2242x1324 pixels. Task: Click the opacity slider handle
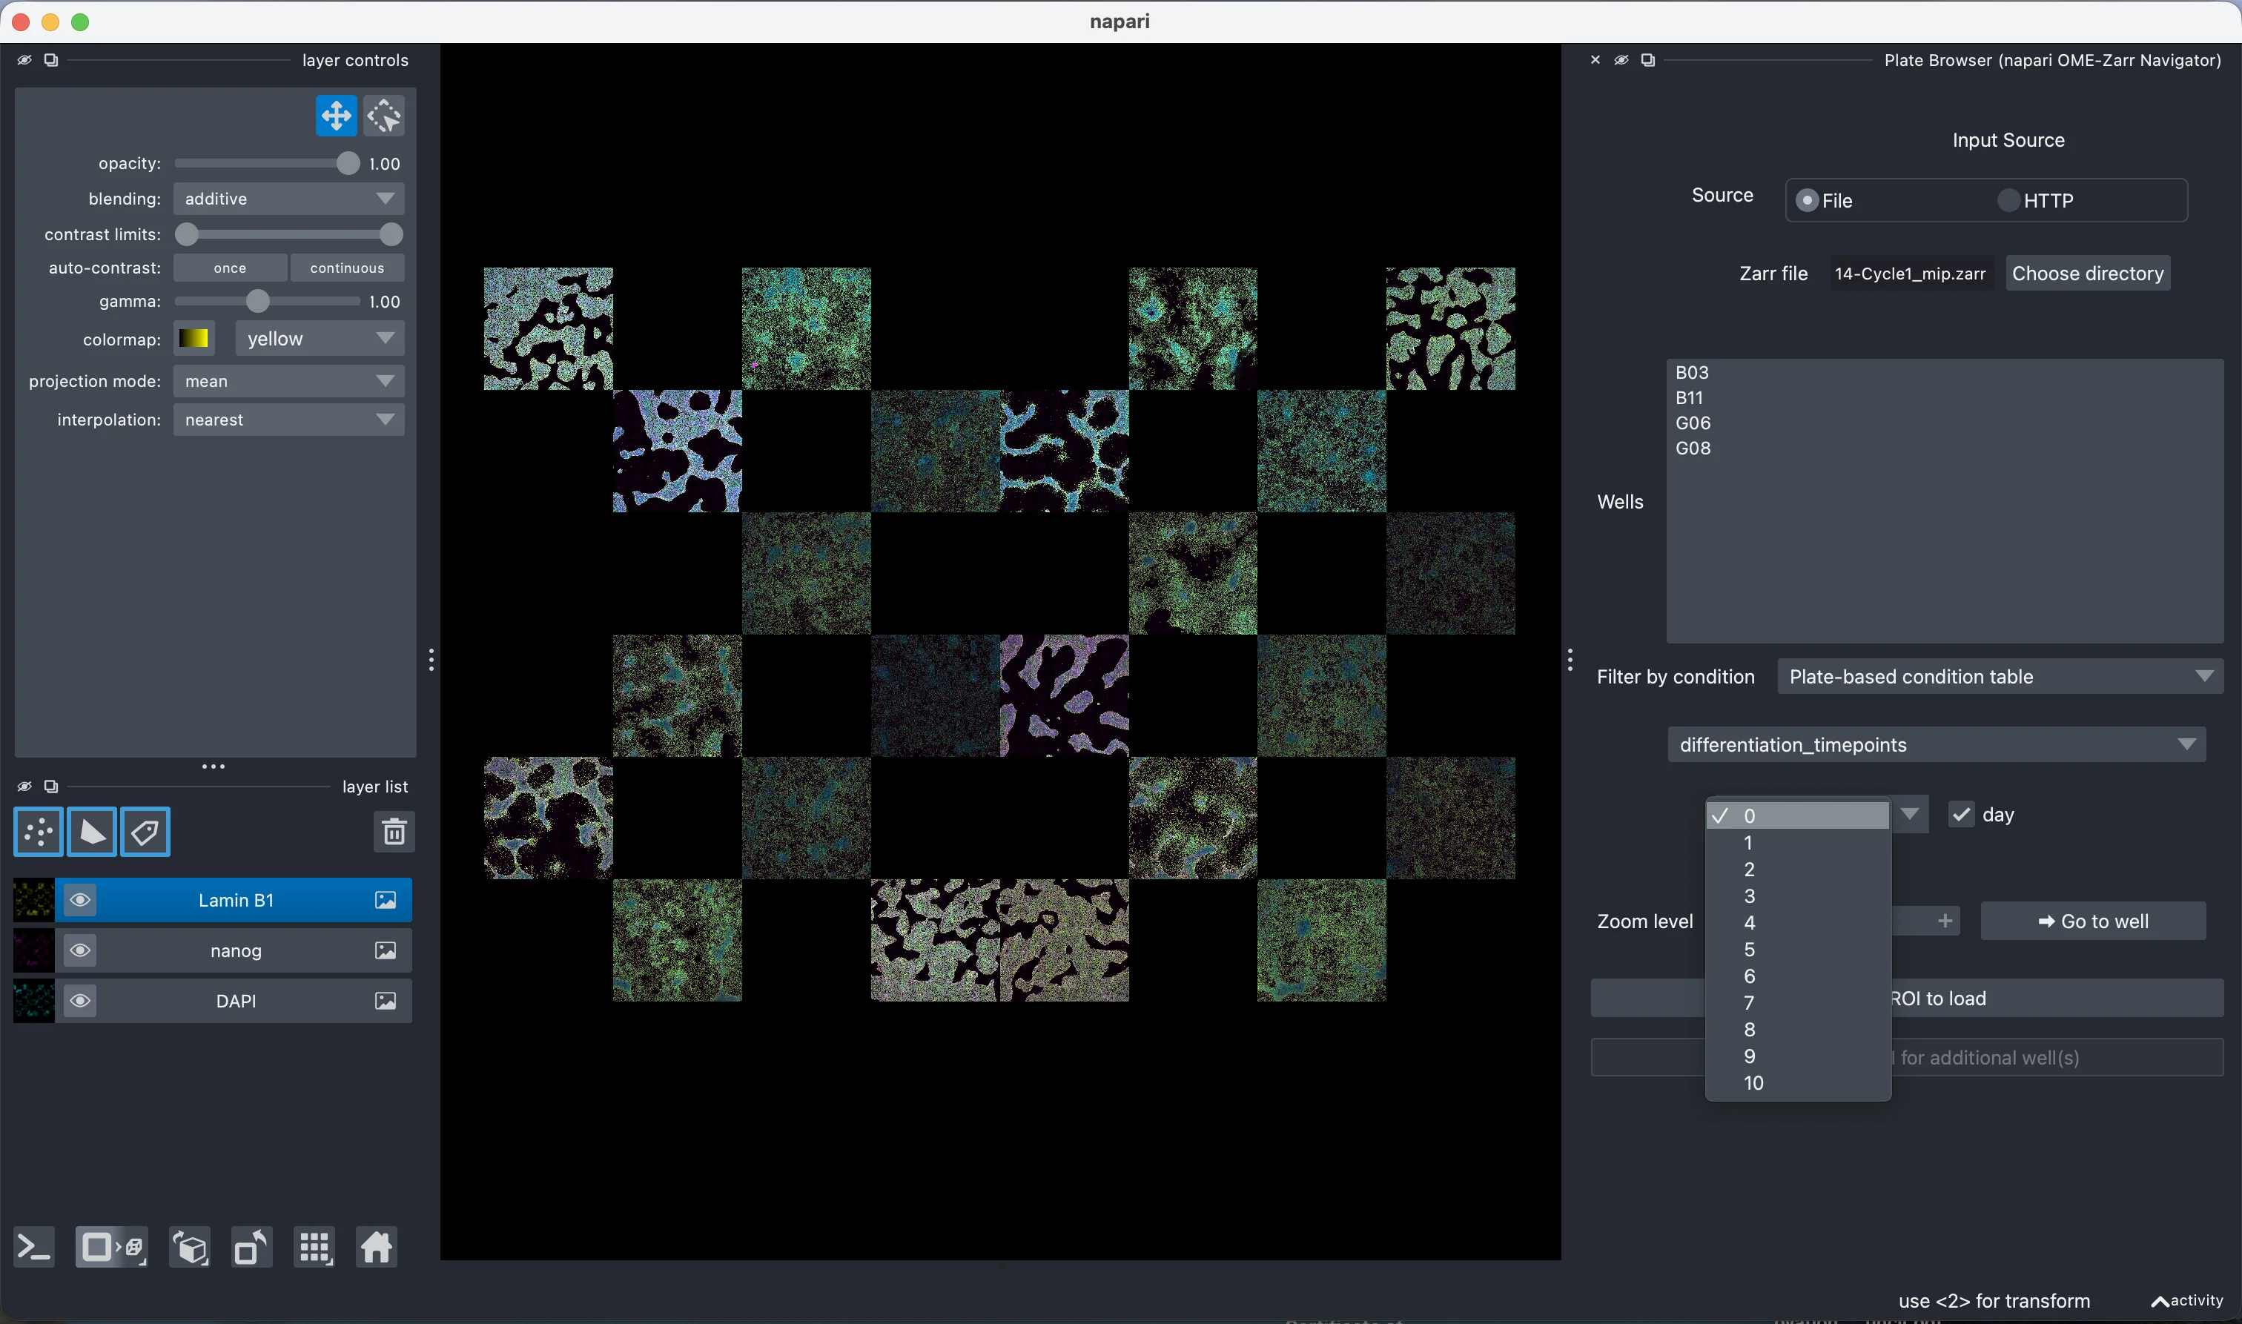pyautogui.click(x=348, y=163)
